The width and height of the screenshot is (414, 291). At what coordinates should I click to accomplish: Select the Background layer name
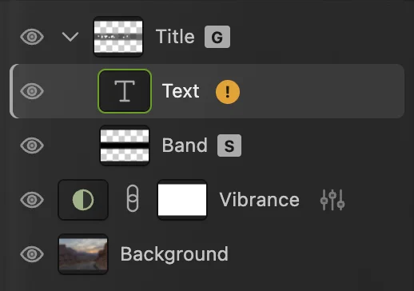point(174,254)
